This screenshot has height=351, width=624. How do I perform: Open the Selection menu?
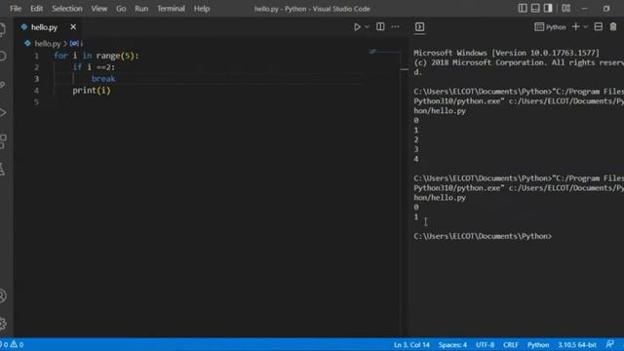(x=67, y=9)
